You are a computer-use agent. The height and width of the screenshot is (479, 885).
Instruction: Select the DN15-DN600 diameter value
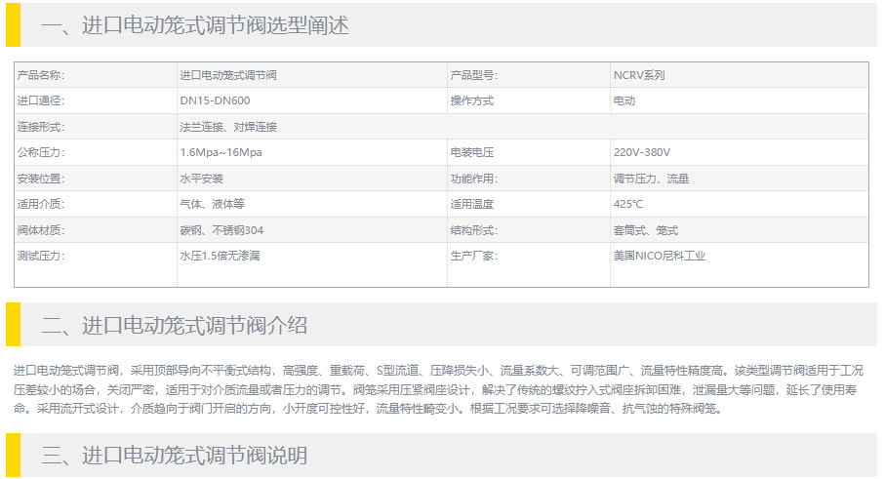pyautogui.click(x=215, y=100)
